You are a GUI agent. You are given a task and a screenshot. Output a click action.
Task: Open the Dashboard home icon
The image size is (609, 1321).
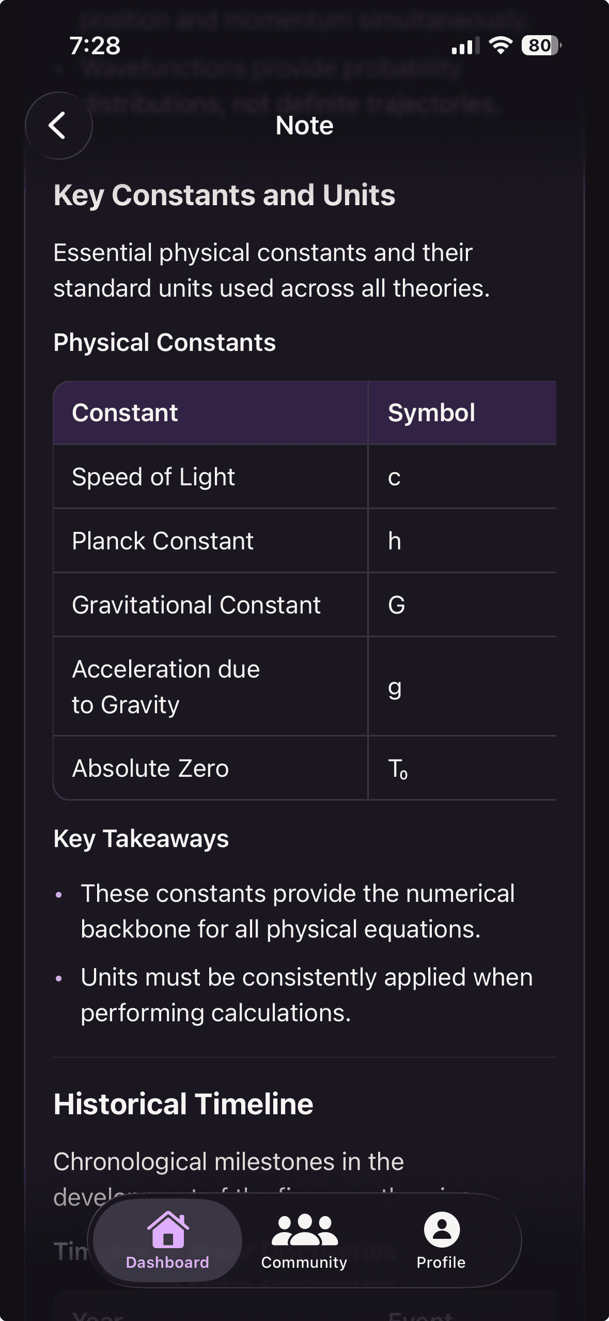[x=168, y=1229]
